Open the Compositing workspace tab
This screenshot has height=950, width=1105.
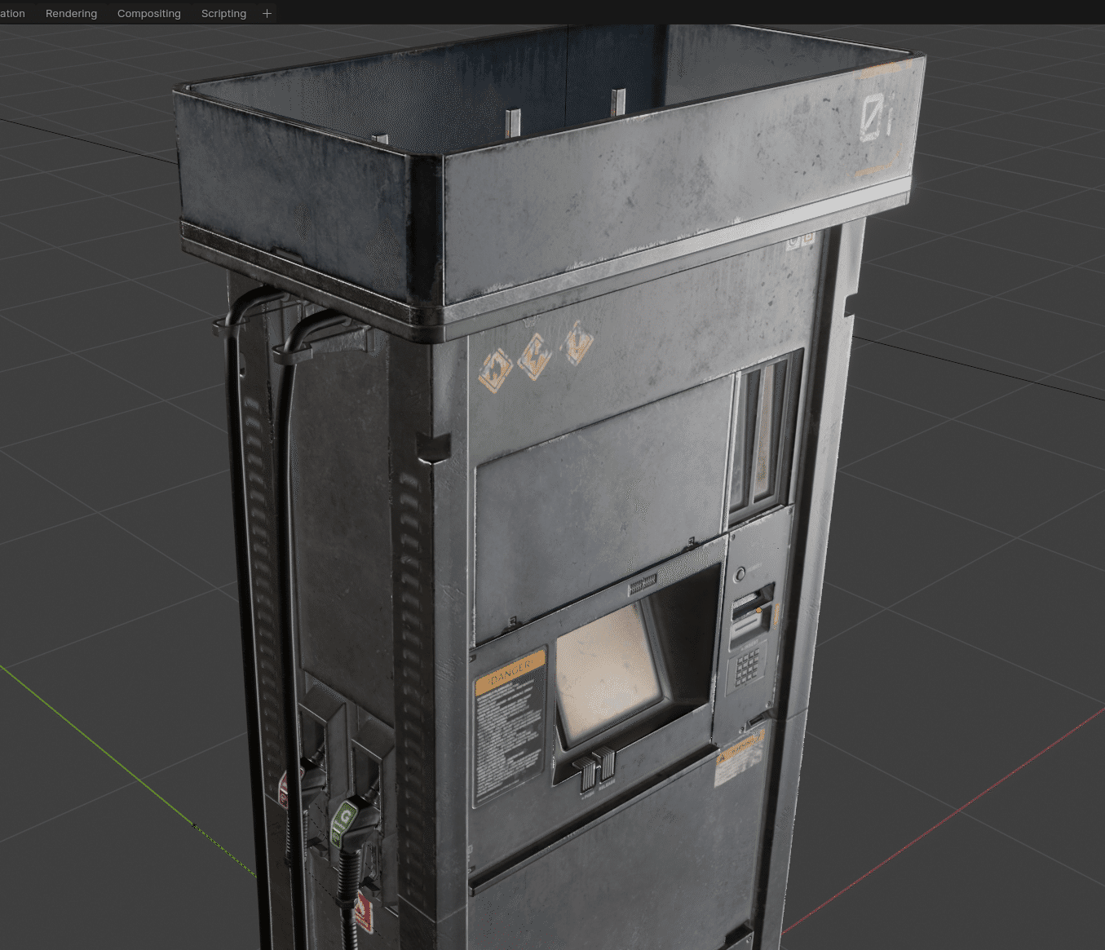click(149, 13)
